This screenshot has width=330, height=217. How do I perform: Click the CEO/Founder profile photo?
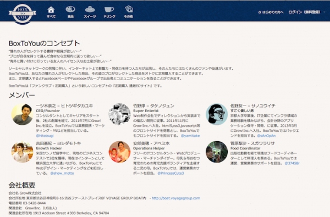pyautogui.click(x=22, y=114)
